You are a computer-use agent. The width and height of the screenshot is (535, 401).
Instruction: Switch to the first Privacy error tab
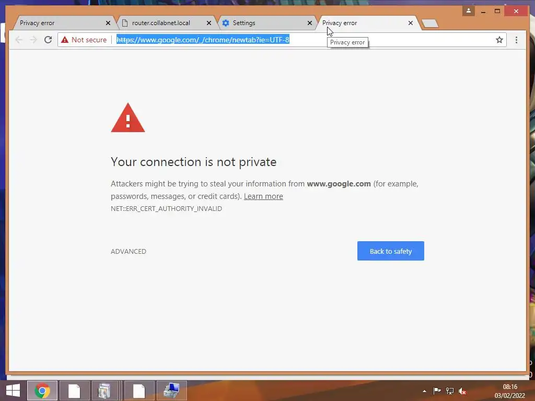pyautogui.click(x=62, y=23)
